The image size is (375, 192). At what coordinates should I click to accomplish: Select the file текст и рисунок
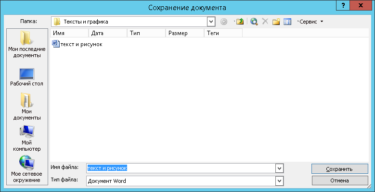pos(77,44)
